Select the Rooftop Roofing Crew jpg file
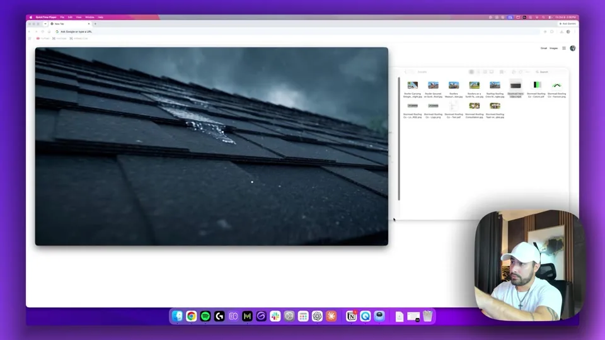Viewport: 605px width, 340px height. coord(495,89)
